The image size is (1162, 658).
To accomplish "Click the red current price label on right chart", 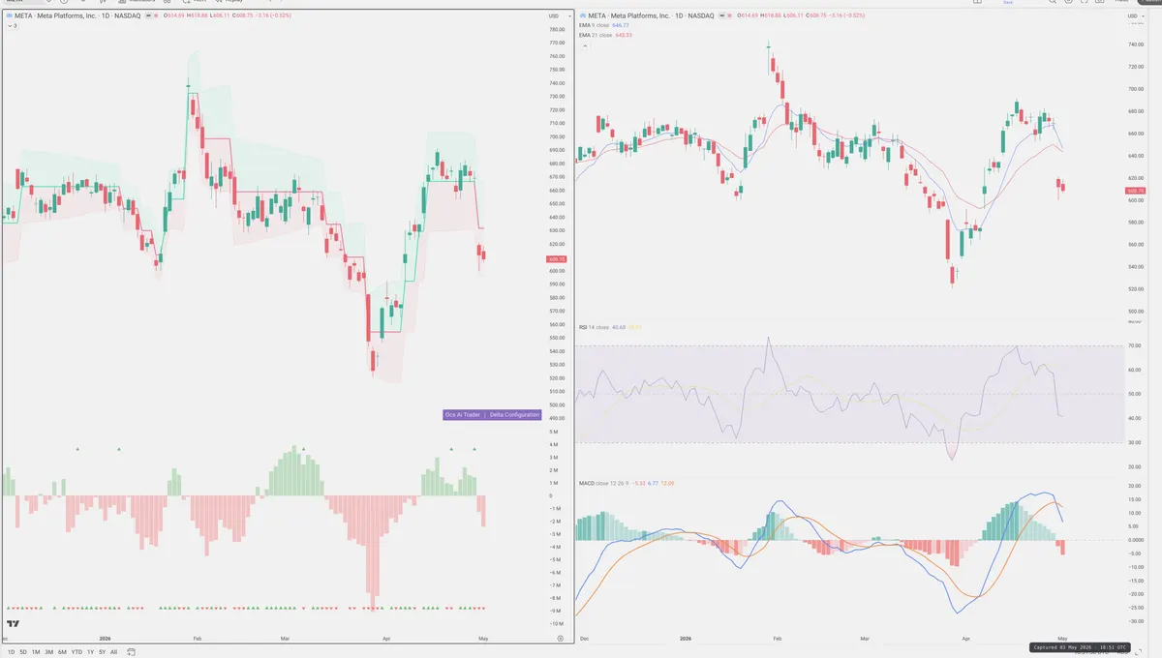I will tap(1136, 191).
